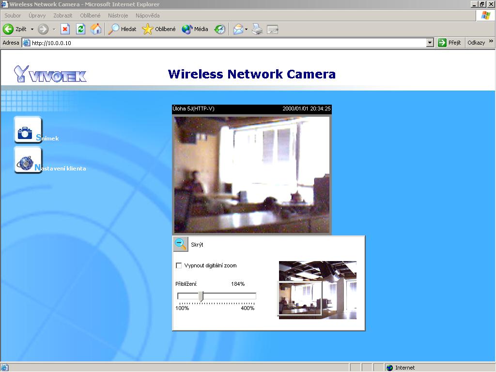Screen dimensions: 496x372
Task: Expand the Odkazy links chevron
Action: [x=491, y=41]
